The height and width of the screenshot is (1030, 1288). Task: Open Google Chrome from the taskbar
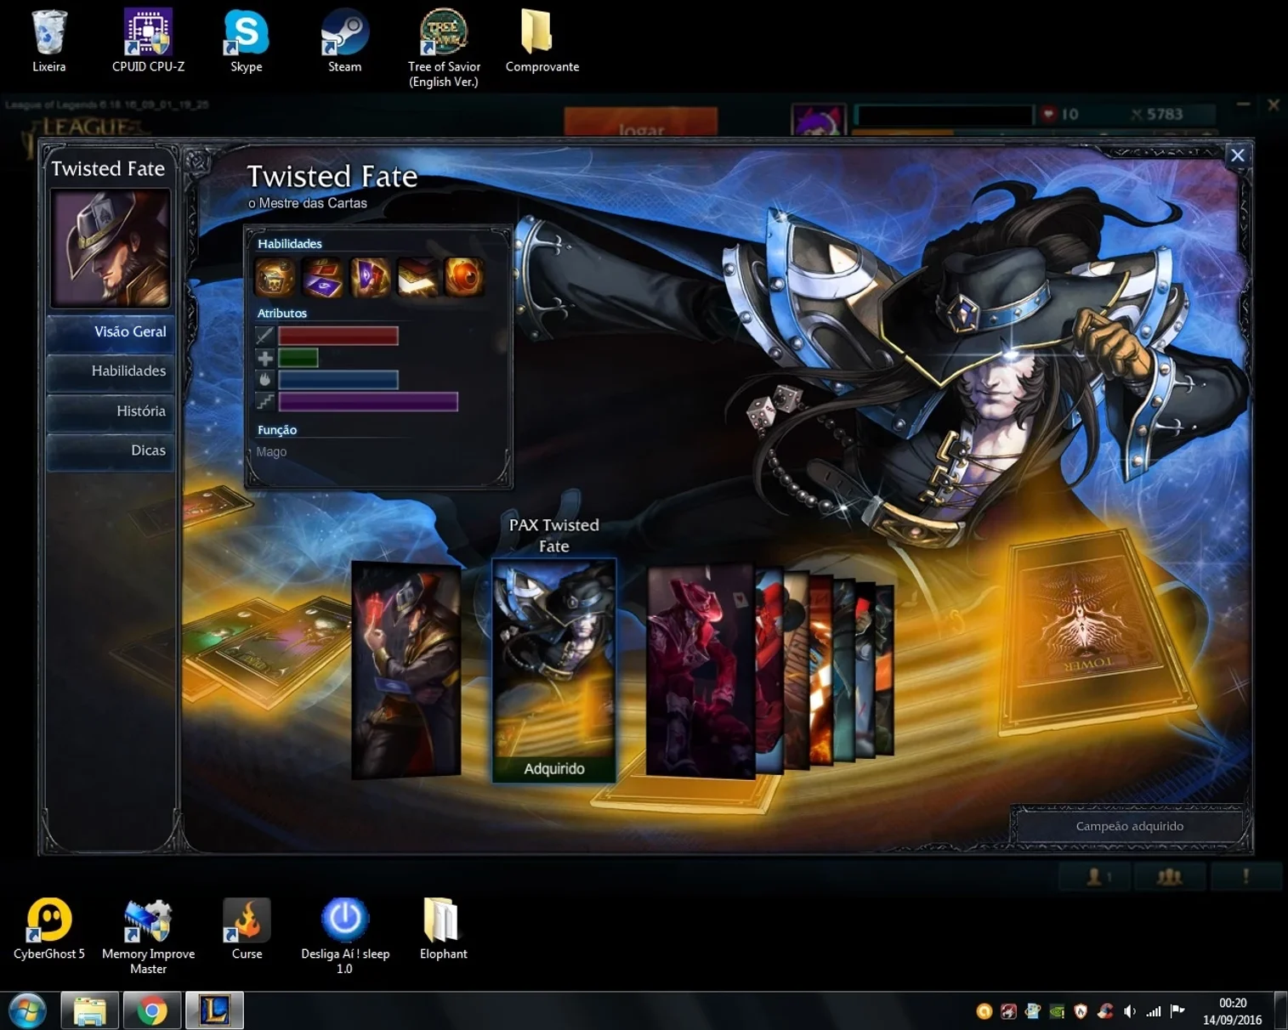click(152, 1011)
